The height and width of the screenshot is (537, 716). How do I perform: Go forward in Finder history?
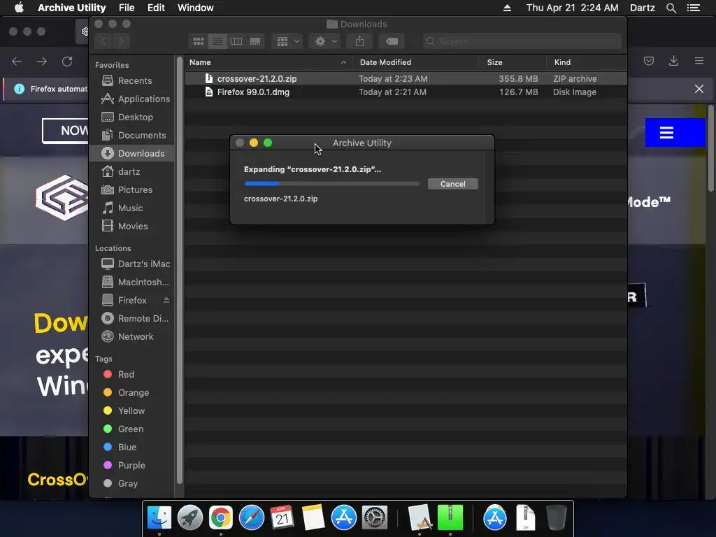(121, 41)
